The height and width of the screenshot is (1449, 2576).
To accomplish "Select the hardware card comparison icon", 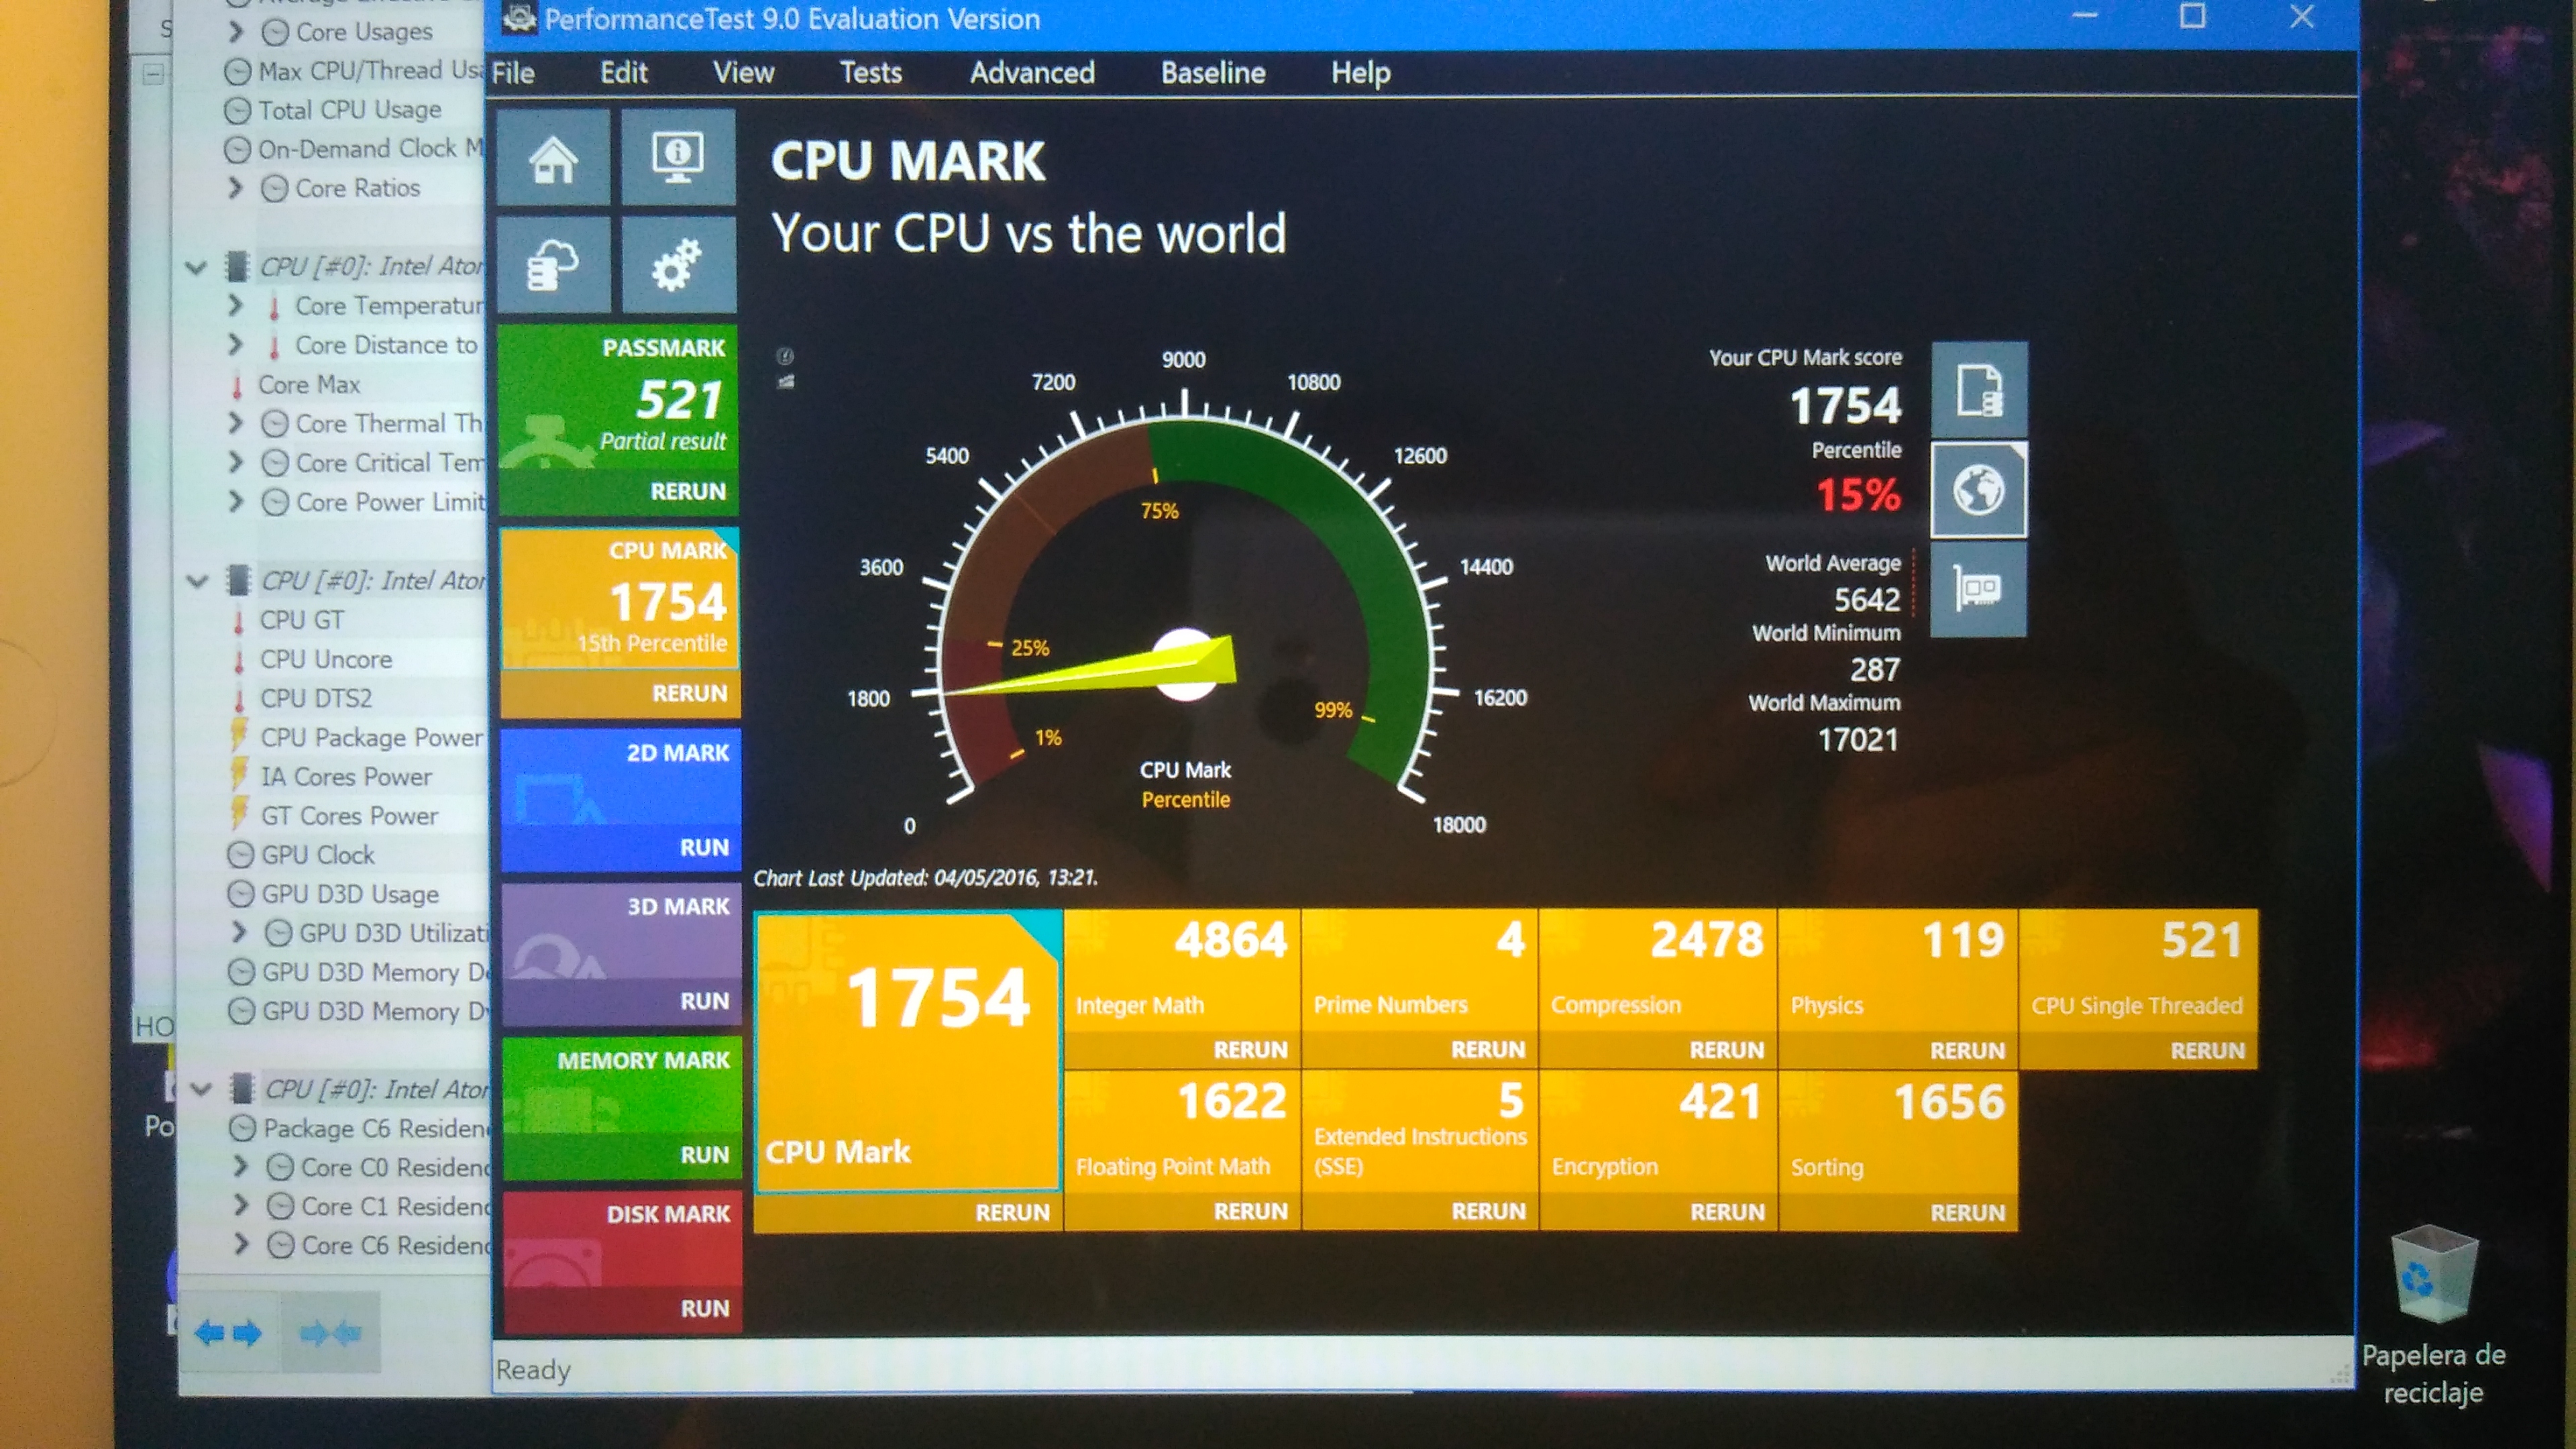I will coord(1979,589).
